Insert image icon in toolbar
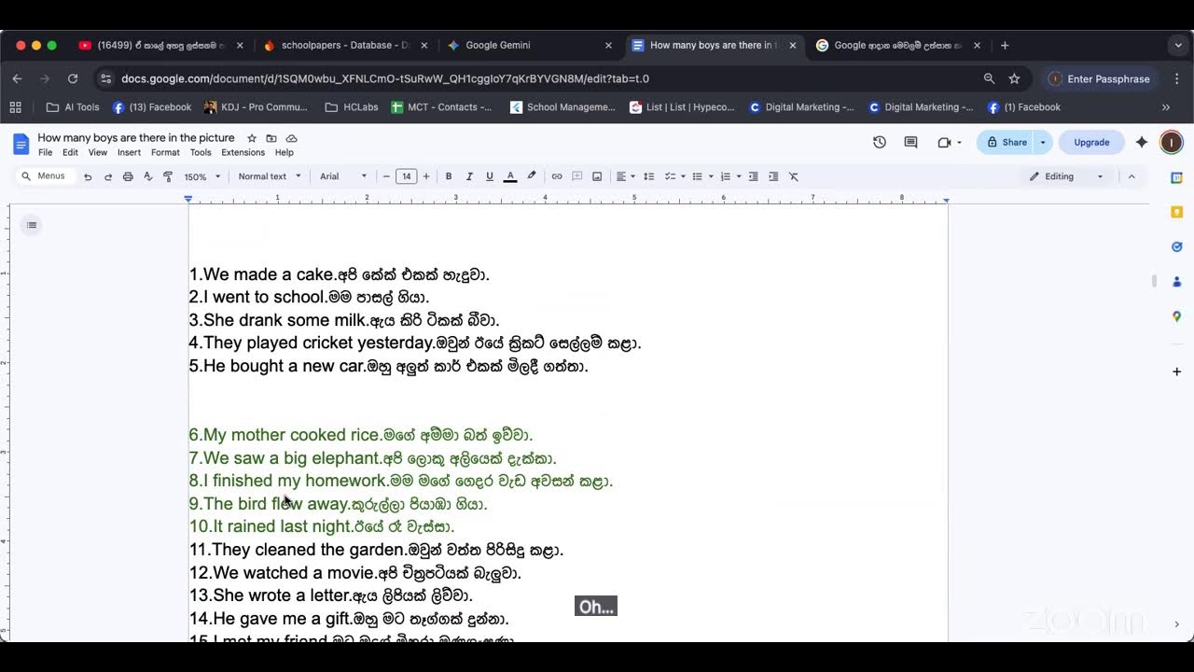1194x672 pixels. tap(597, 176)
